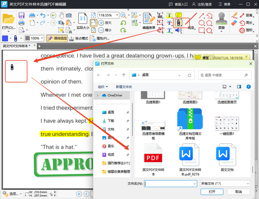Click the document vertical scrollbar up arrow
This screenshot has height=199, width=259.
click(256, 52)
